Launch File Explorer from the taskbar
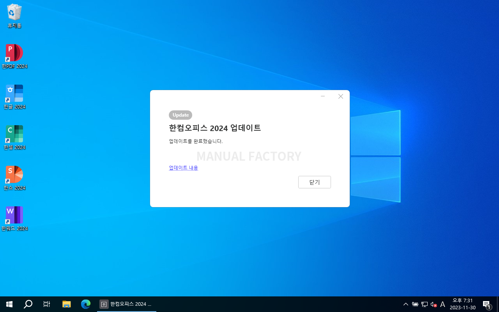Screen dimensions: 499x312 [x=67, y=304]
